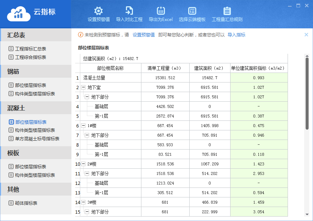Select 混凝土 部位楼层指标表
This screenshot has height=221, width=313.
31,122
